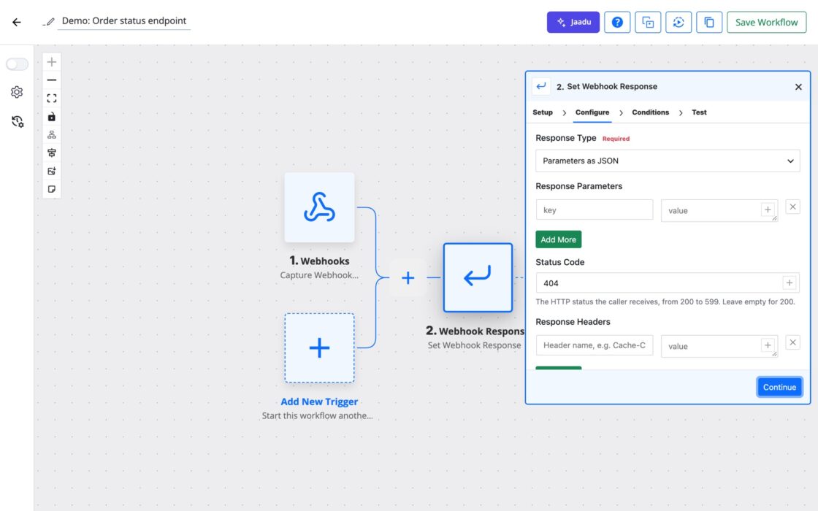Click the hierarchy layout icon
Screen dimensions: 818x511
click(52, 134)
